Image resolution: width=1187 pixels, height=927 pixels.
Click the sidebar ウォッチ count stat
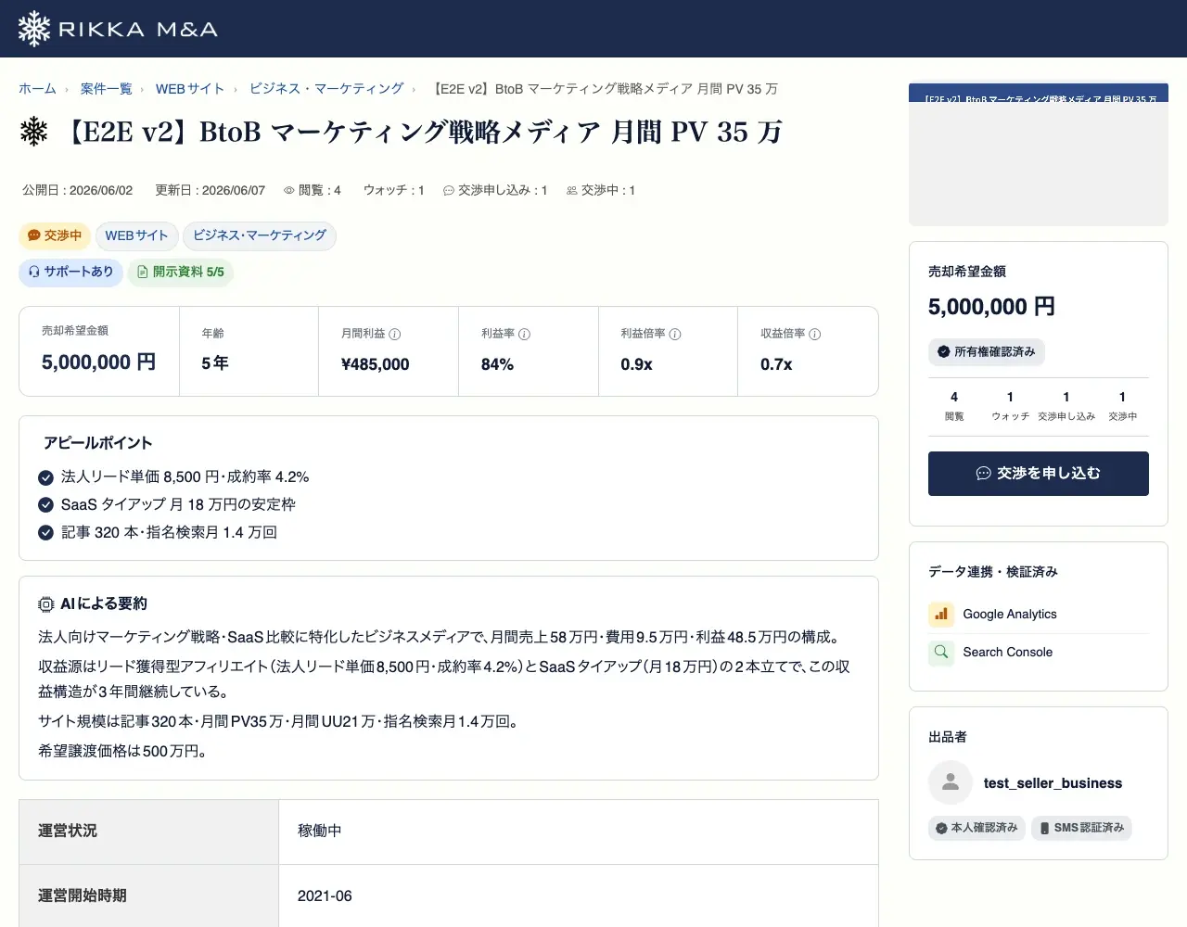click(1011, 406)
